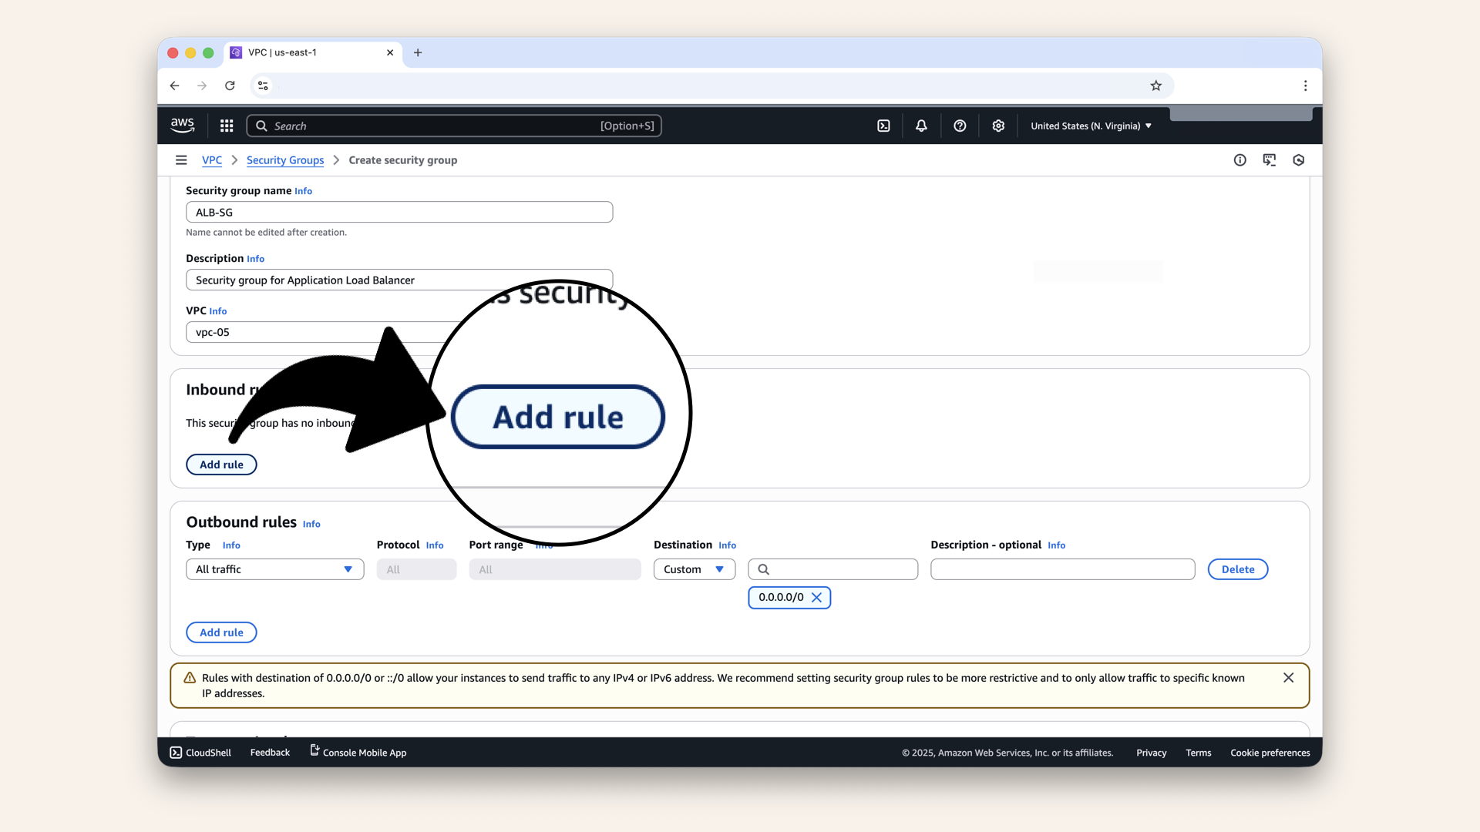Navigate to Security Groups breadcrumb link
The height and width of the screenshot is (832, 1480).
tap(285, 160)
